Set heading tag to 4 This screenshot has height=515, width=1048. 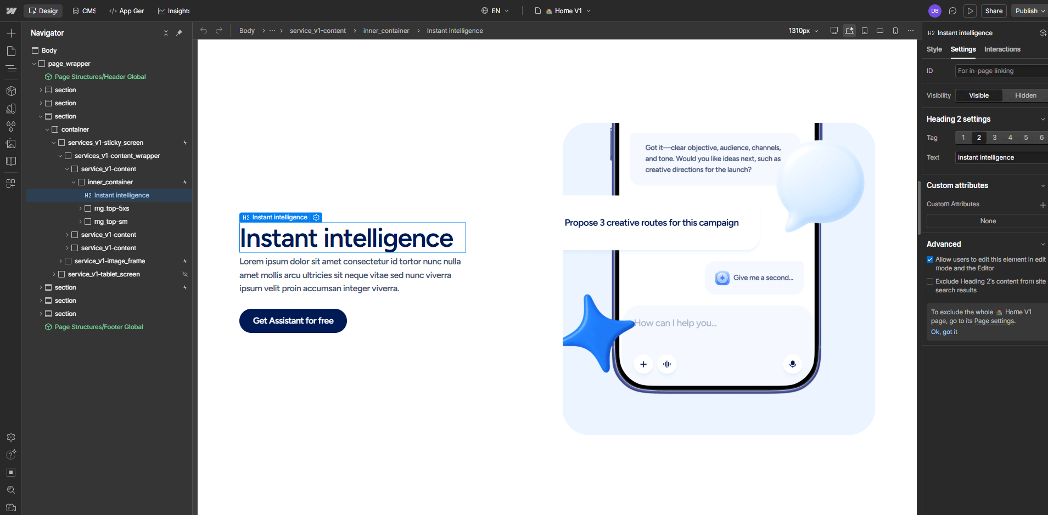[x=1010, y=138]
